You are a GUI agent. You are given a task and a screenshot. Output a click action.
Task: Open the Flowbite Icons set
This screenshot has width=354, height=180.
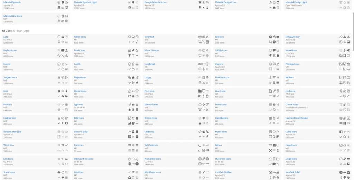222,77
